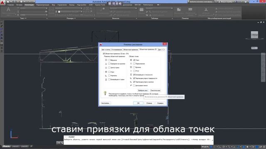
Task: Click the Отмена button
Action: point(149,103)
